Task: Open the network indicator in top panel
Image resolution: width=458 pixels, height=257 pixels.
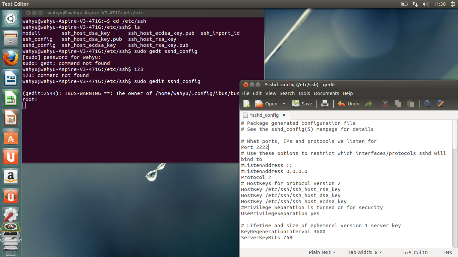Action: tap(415, 4)
